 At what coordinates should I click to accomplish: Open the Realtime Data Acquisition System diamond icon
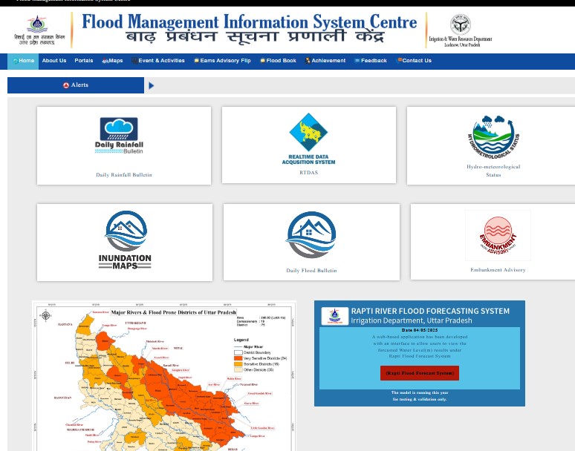point(308,139)
